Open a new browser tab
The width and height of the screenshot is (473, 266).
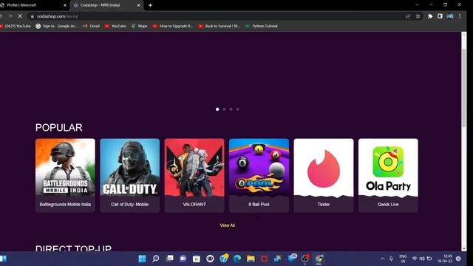coord(150,5)
